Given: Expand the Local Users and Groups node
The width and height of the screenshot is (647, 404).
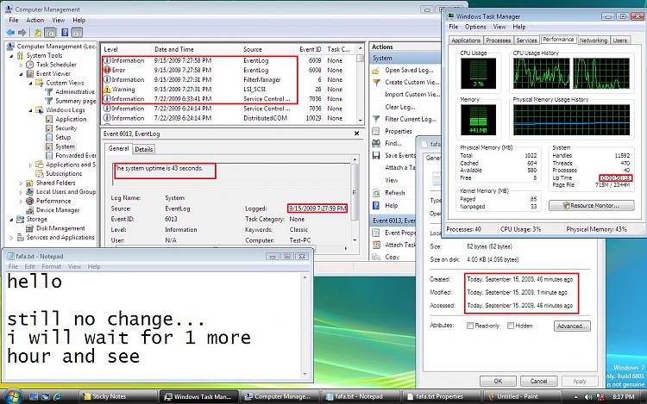Looking at the screenshot, I should point(21,192).
